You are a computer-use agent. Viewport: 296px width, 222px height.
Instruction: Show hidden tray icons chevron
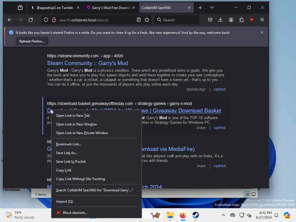pos(223,215)
